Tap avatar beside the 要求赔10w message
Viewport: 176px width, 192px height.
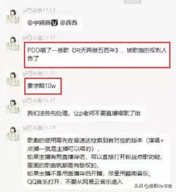coord(13,79)
